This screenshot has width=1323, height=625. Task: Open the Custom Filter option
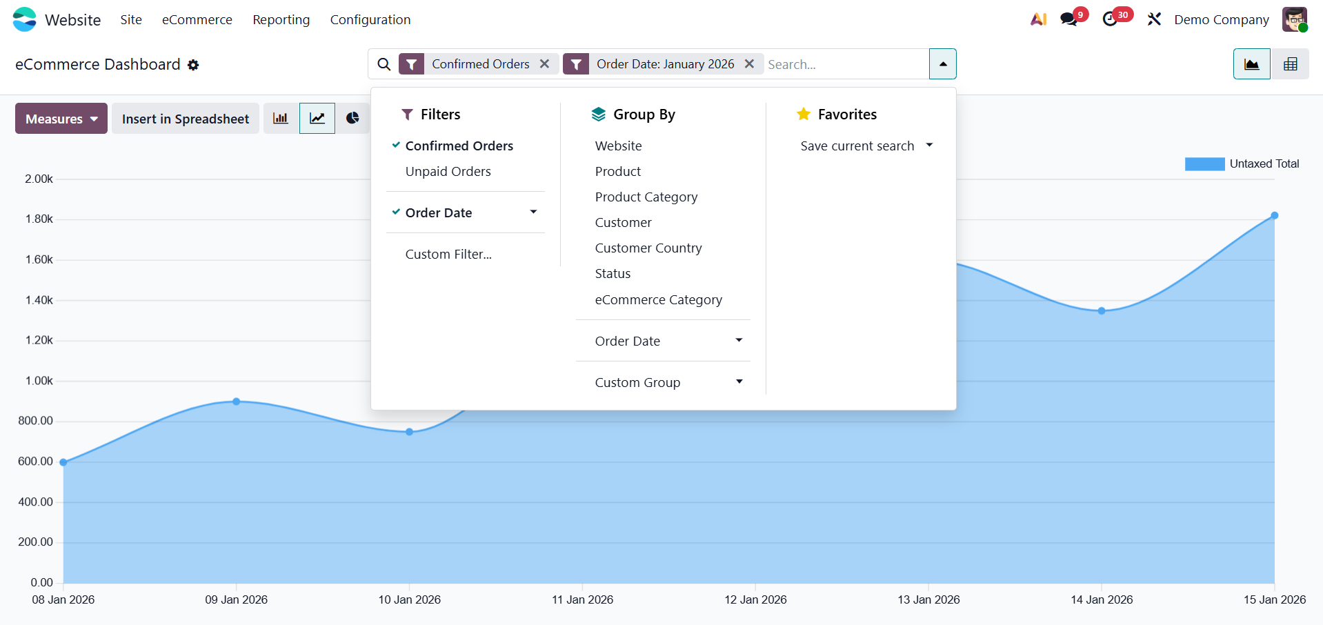[x=448, y=254]
